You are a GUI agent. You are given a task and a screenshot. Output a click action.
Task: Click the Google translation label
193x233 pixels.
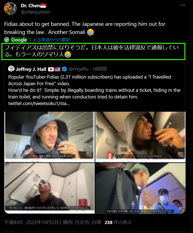tap(19, 40)
